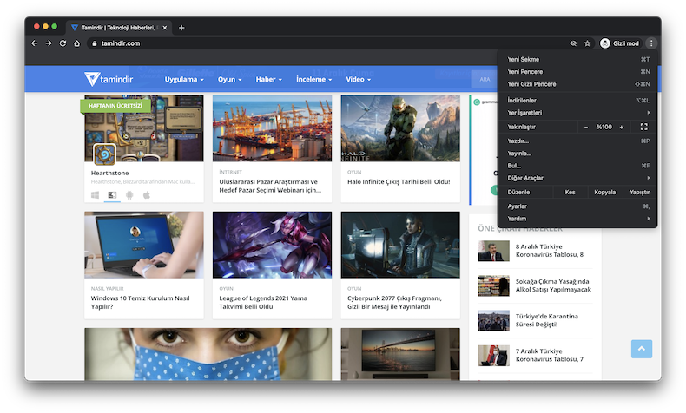
Task: Click the Windows 10 laptop thumbnail
Action: pos(144,245)
